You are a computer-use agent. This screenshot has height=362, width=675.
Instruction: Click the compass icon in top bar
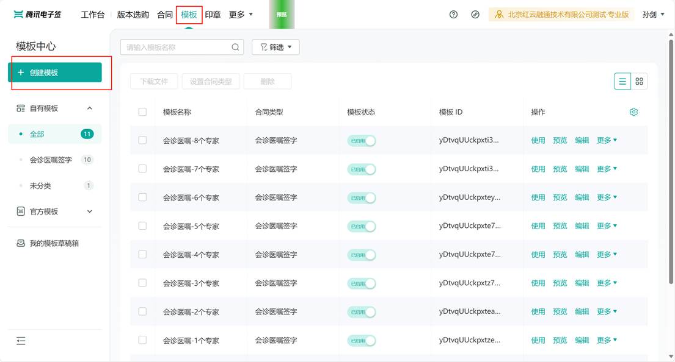(x=475, y=15)
